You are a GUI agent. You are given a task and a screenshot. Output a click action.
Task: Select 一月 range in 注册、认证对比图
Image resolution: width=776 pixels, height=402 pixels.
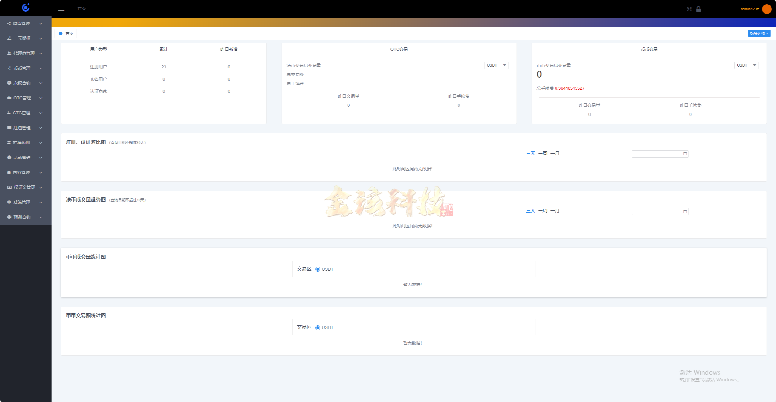point(555,154)
